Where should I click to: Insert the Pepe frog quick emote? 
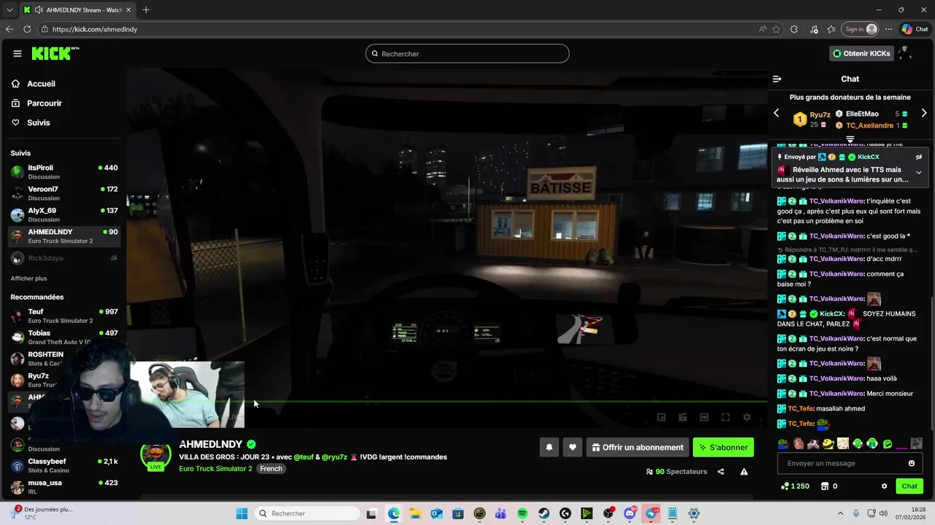pos(783,443)
